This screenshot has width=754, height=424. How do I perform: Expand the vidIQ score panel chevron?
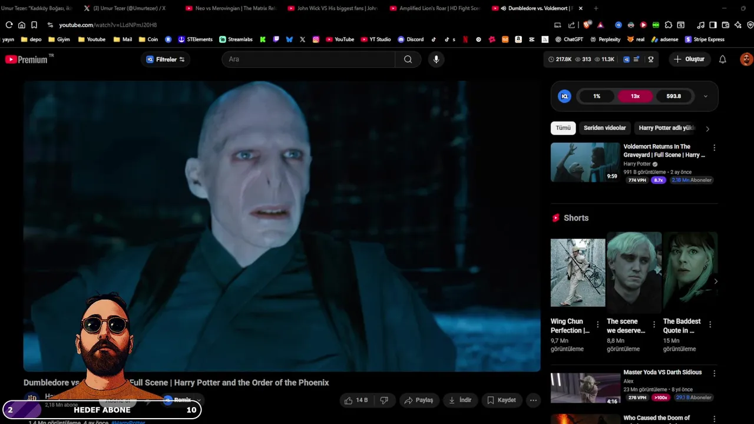coord(705,96)
